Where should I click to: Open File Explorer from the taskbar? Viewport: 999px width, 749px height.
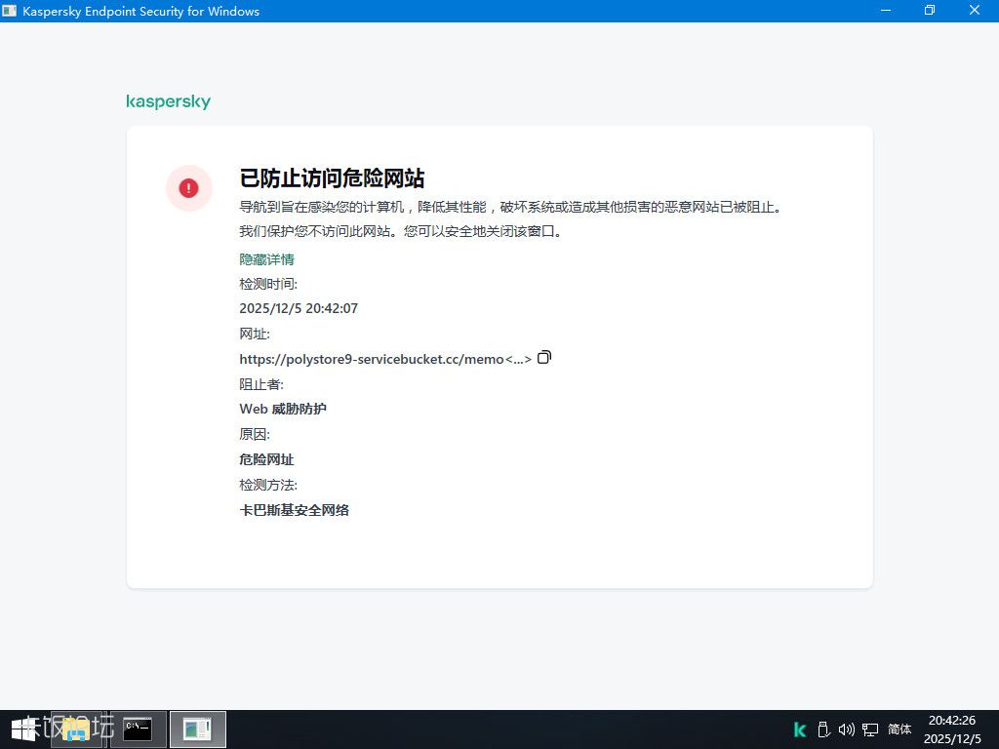click(x=76, y=729)
